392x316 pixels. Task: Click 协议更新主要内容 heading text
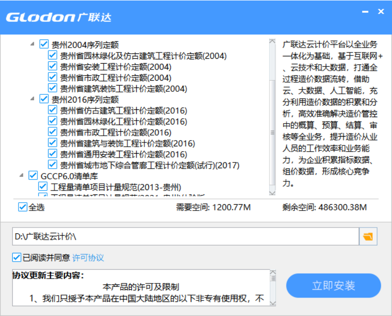click(x=48, y=275)
